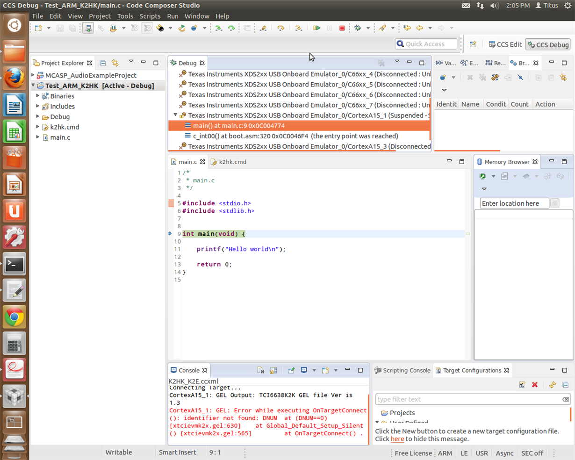Expand the Debug folder in Project Explorer
Viewport: 575px width, 460px height.
click(38, 116)
